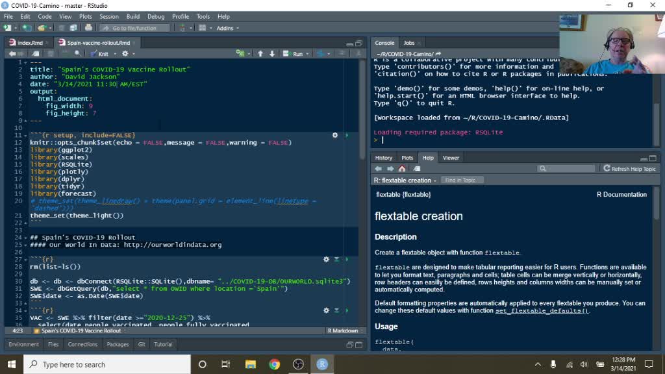Click the find/replace magnifier in editor toolbar

pyautogui.click(x=77, y=54)
